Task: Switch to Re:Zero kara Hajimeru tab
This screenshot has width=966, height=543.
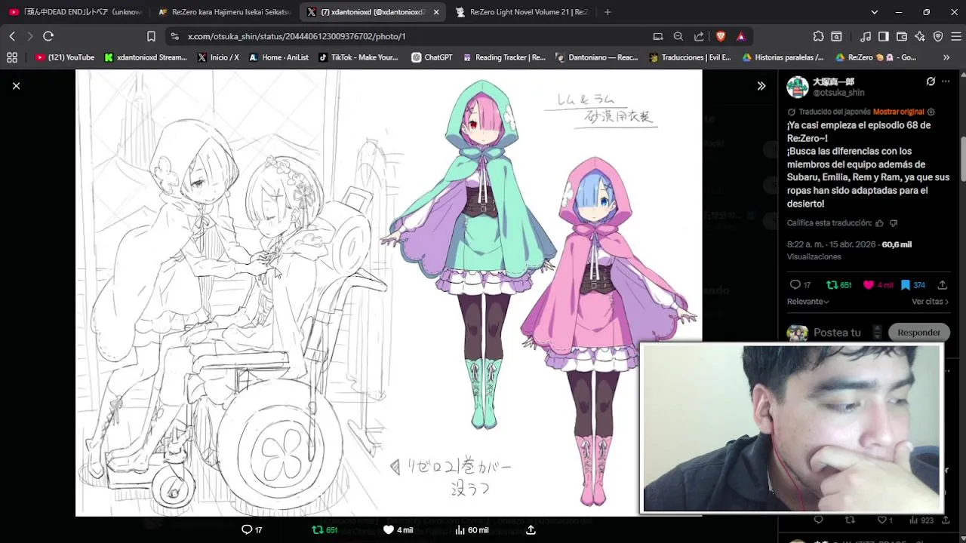Action: point(224,12)
